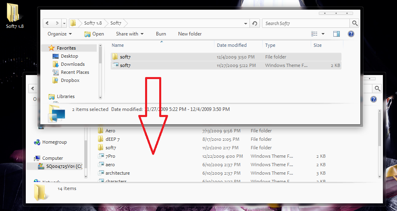
Task: Click the change view icon
Action: (314, 34)
